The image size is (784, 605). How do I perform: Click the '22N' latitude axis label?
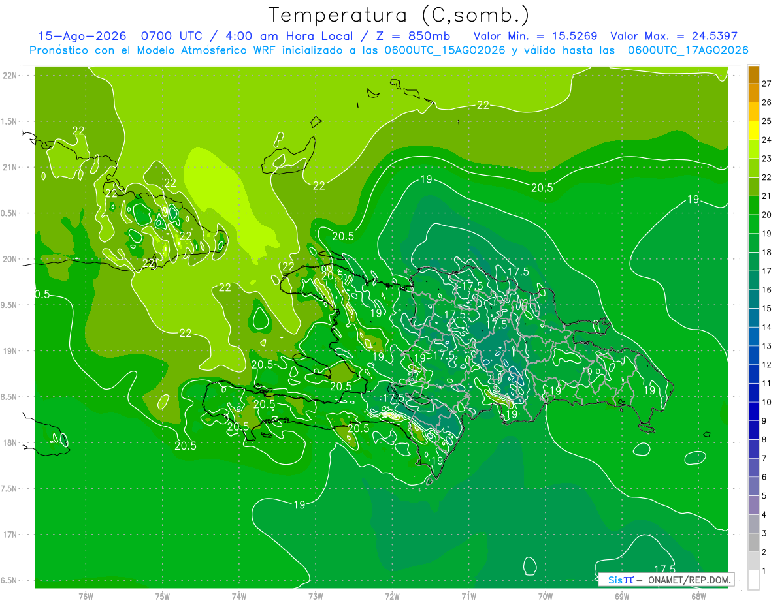11,76
